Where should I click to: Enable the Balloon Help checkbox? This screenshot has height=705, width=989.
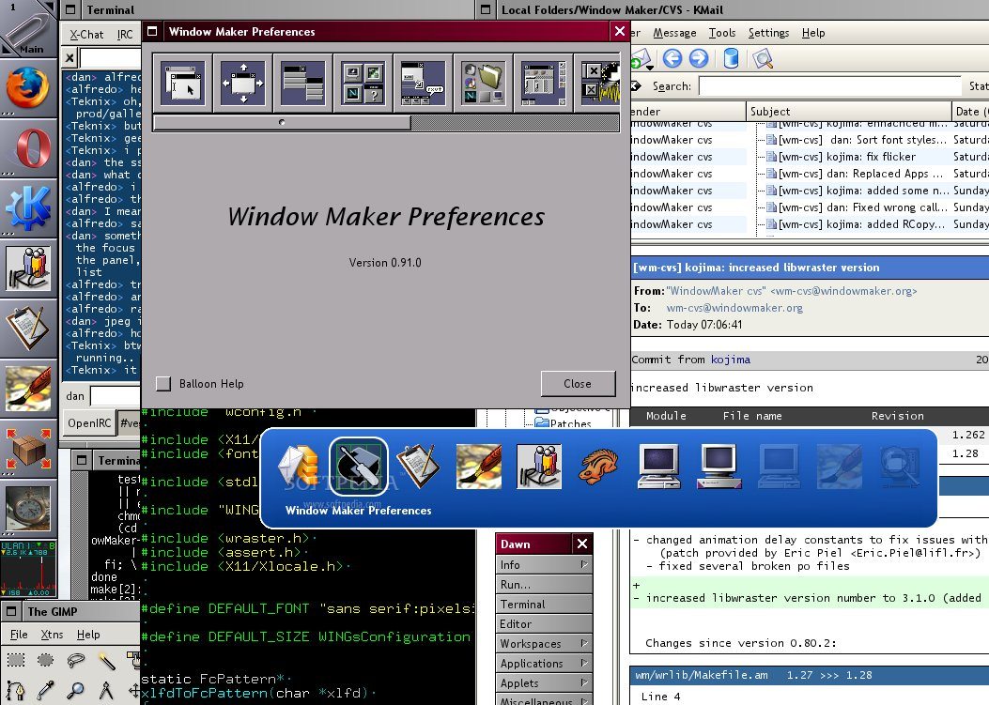coord(163,383)
